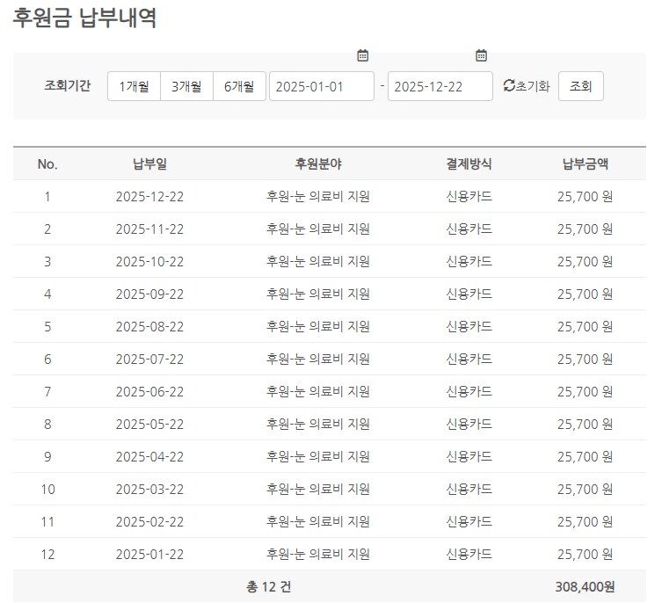Open the start date calendar icon
Screen dimensions: 662x603
pyautogui.click(x=363, y=55)
